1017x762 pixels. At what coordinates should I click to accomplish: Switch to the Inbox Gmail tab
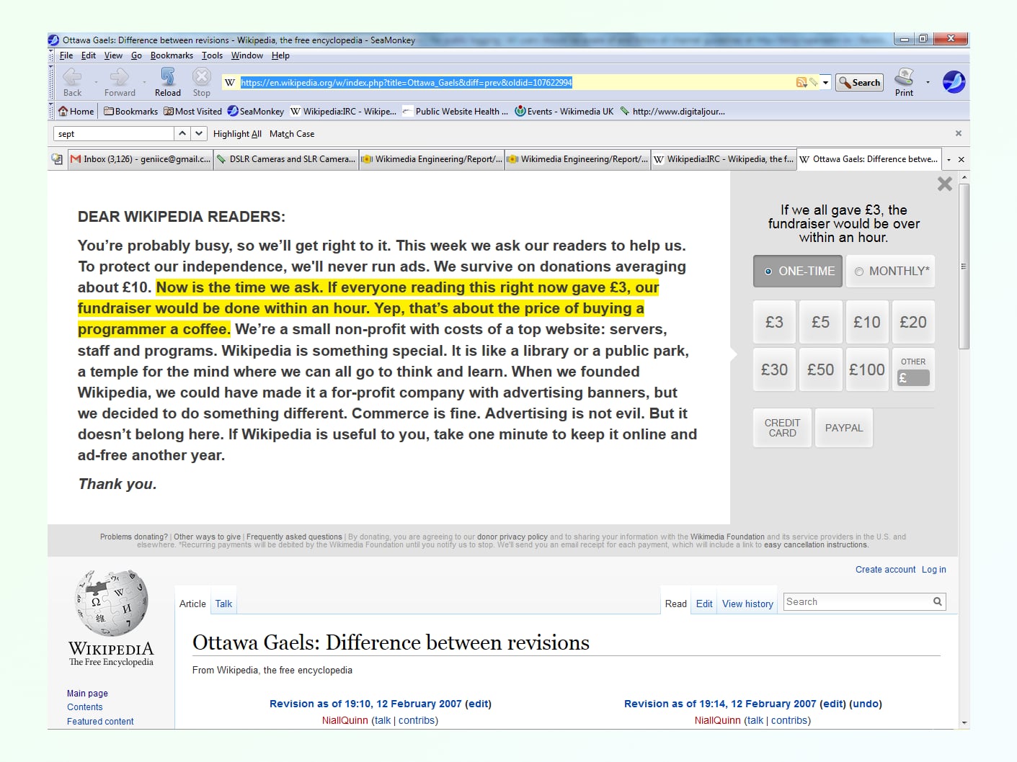[x=141, y=159]
